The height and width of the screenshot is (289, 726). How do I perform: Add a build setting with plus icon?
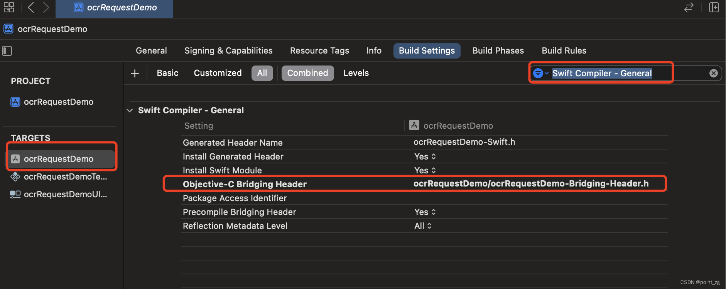tap(135, 73)
